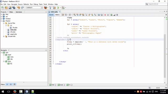Toggle first Navigator filter button
168x94 pixels.
[x=7, y=84]
